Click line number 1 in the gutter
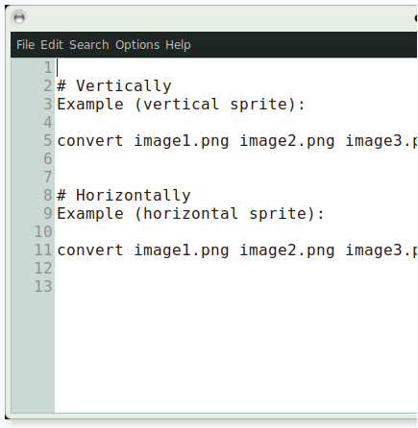 point(48,68)
